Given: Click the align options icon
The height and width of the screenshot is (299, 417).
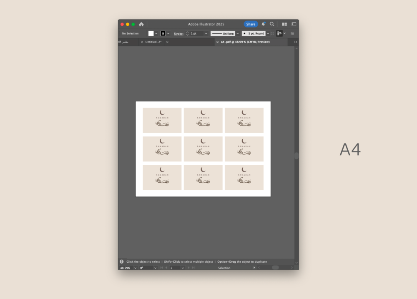Looking at the screenshot, I should [279, 33].
